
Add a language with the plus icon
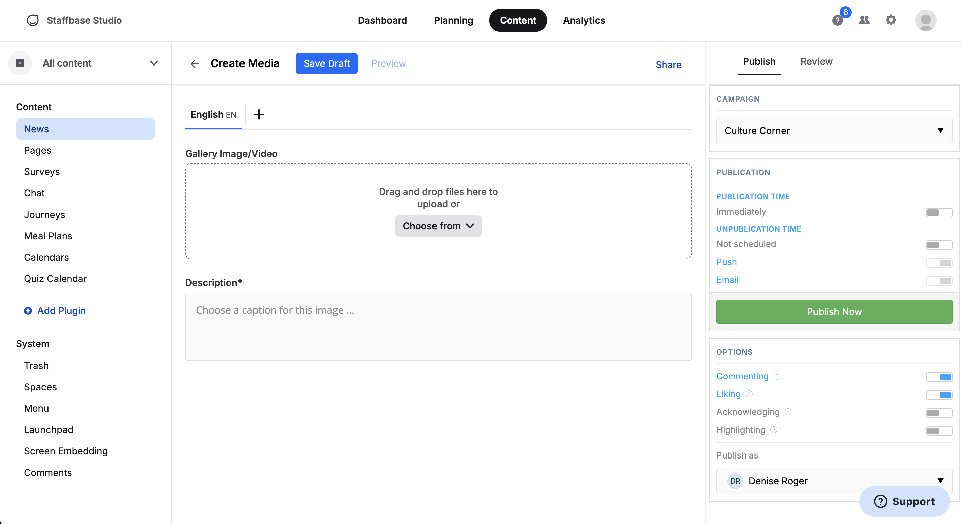point(259,114)
